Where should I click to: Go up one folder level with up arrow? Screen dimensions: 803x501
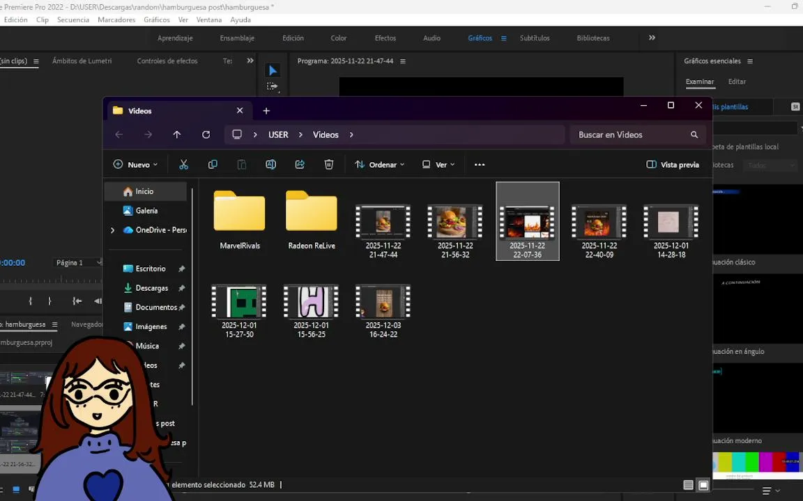point(176,135)
